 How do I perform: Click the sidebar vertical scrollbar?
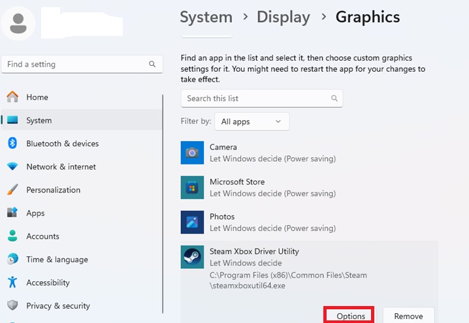click(163, 204)
